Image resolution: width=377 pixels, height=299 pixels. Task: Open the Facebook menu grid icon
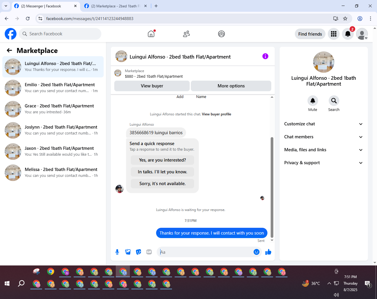click(334, 34)
